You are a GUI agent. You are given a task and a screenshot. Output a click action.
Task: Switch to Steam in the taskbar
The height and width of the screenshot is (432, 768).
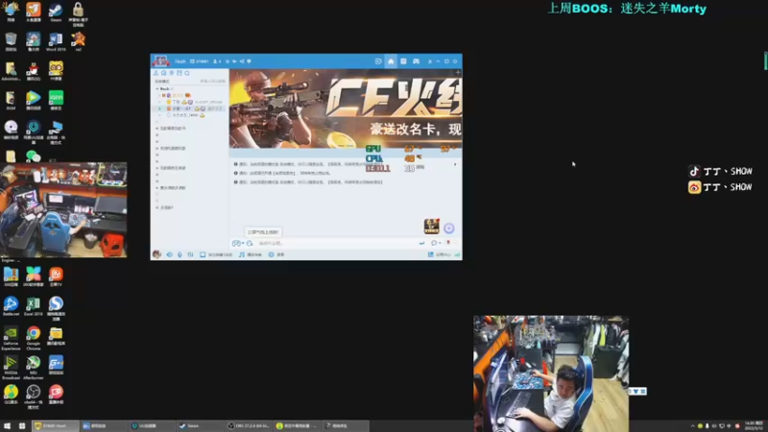point(200,426)
